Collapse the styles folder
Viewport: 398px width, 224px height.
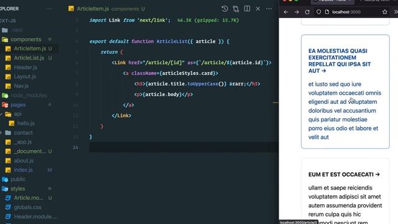click(17, 189)
